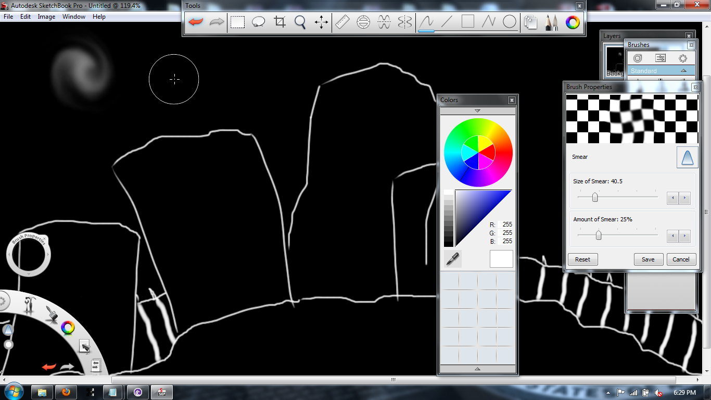Click the Smear brush shape icon

pos(687,157)
